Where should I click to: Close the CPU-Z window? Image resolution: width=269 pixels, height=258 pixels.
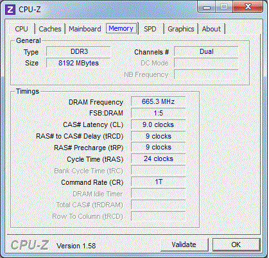click(248, 7)
